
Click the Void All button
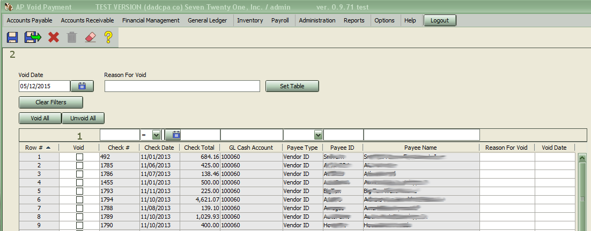(40, 118)
